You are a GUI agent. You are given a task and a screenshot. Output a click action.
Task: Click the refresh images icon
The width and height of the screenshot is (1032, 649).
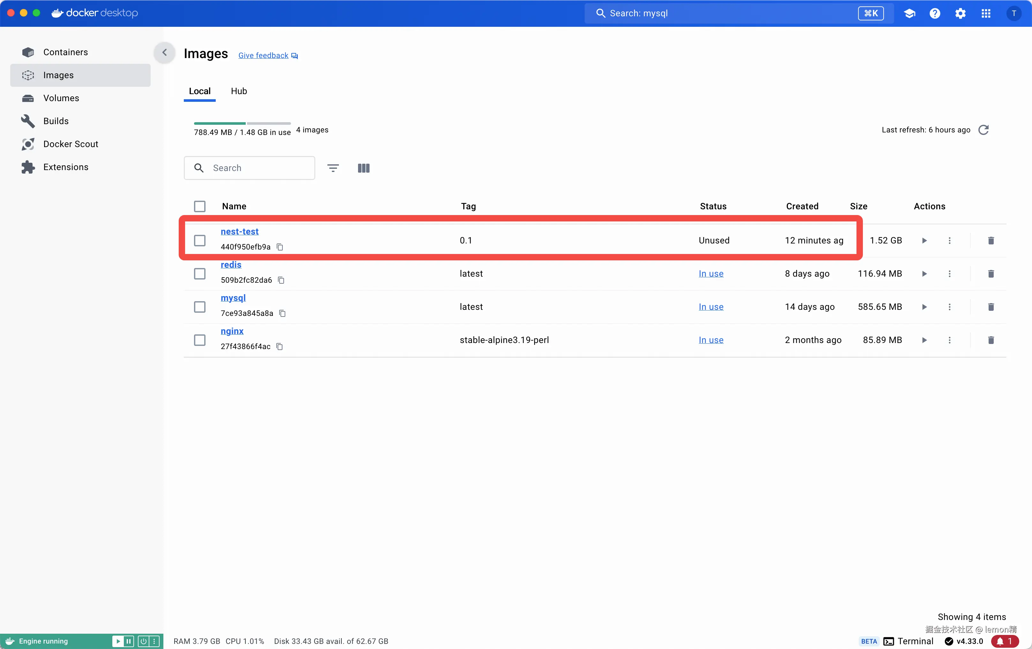[983, 130]
